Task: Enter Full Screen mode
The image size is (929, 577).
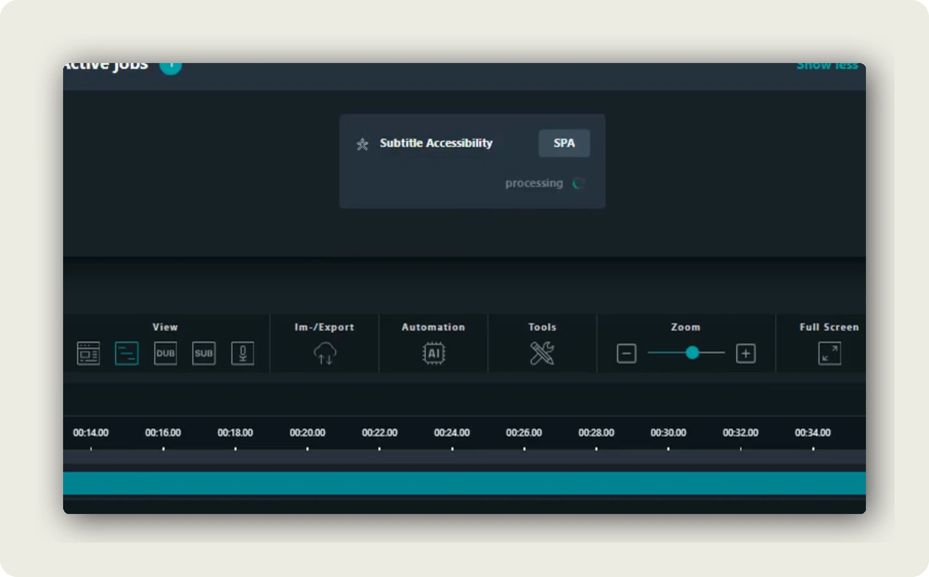Action: (829, 354)
